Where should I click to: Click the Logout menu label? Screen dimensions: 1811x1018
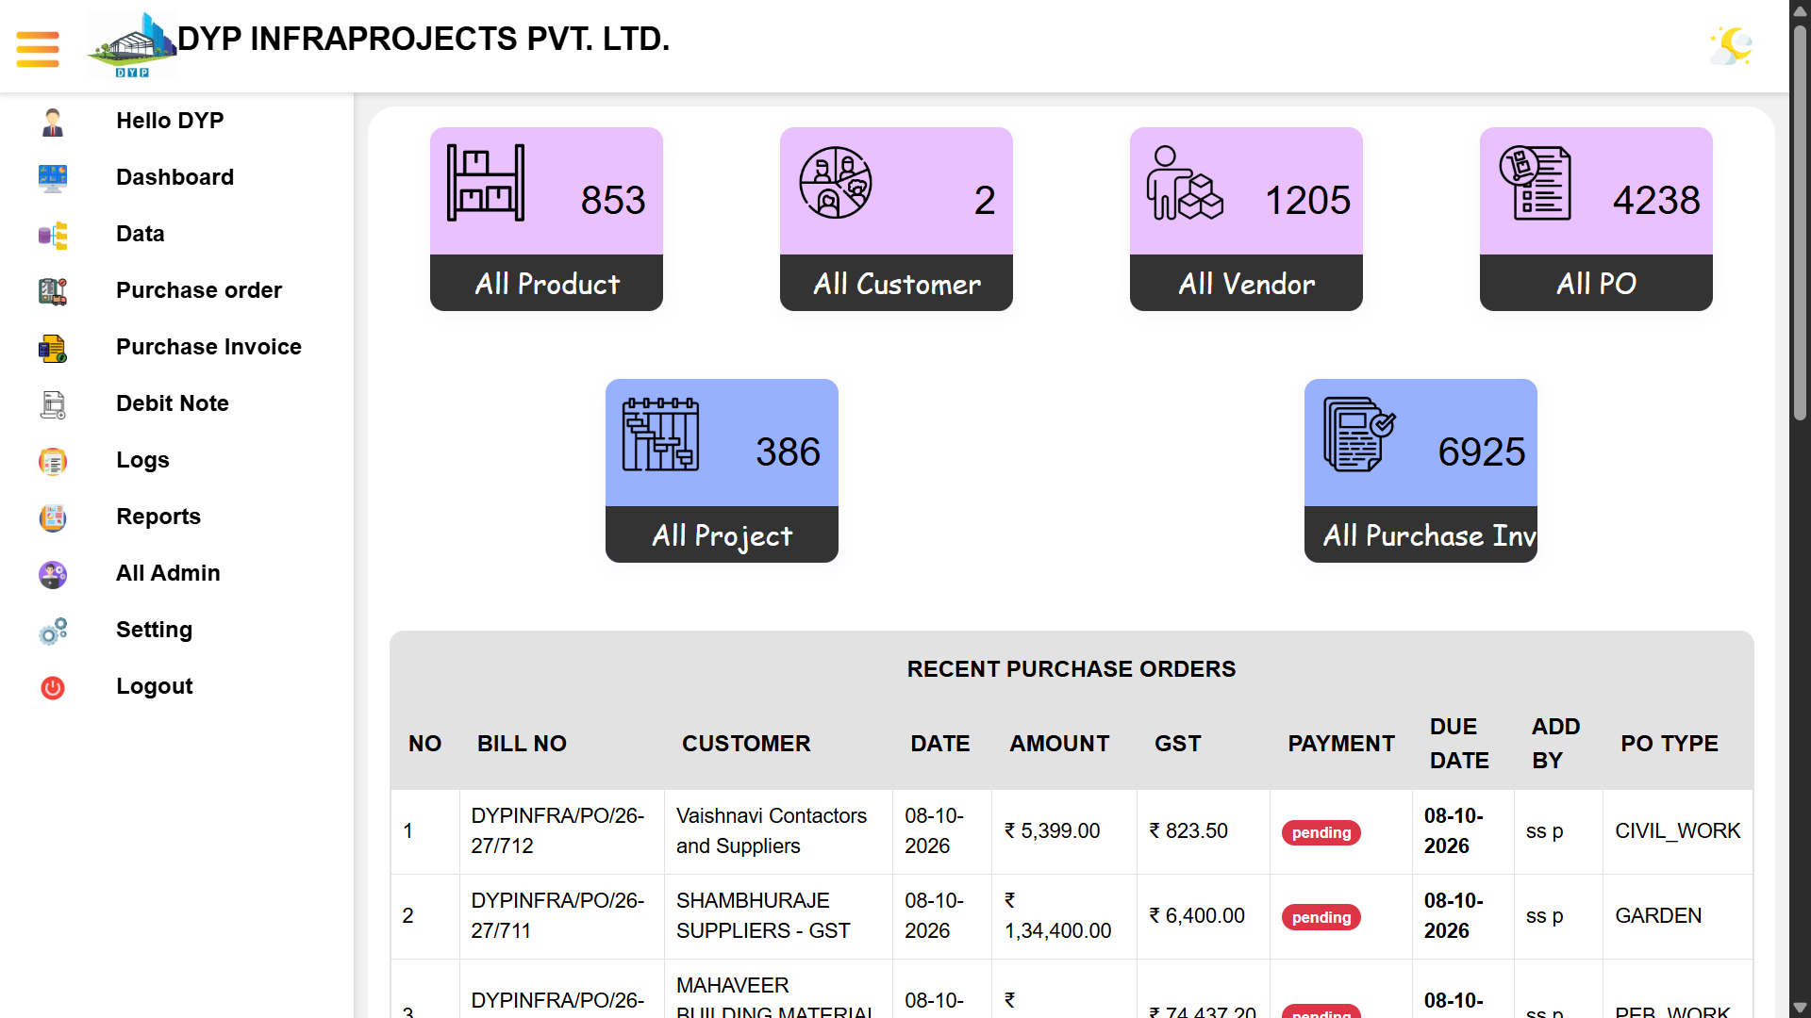point(154,686)
